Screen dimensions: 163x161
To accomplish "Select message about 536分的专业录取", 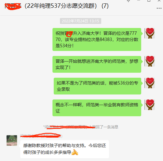I will (97, 86).
